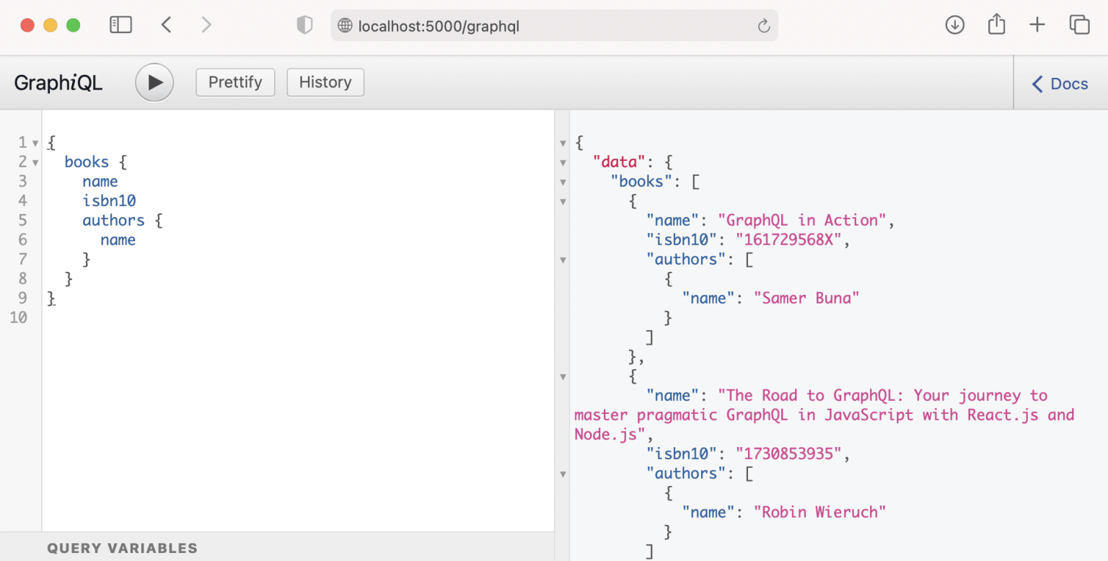The image size is (1108, 561).
Task: Collapse the "data" object in results
Action: pyautogui.click(x=563, y=163)
